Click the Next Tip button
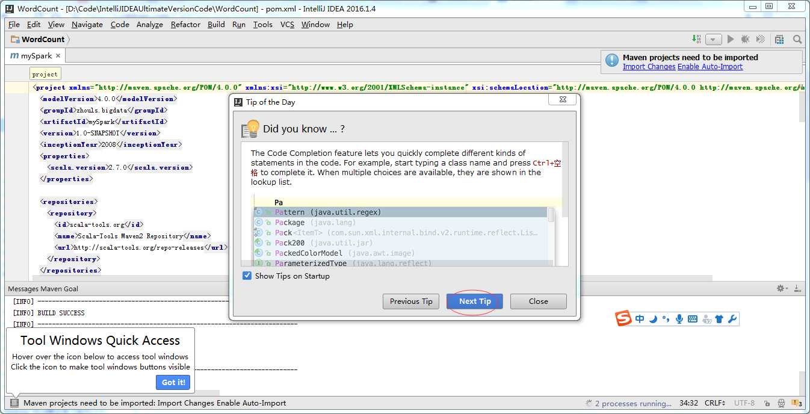810x414 pixels. pos(475,301)
